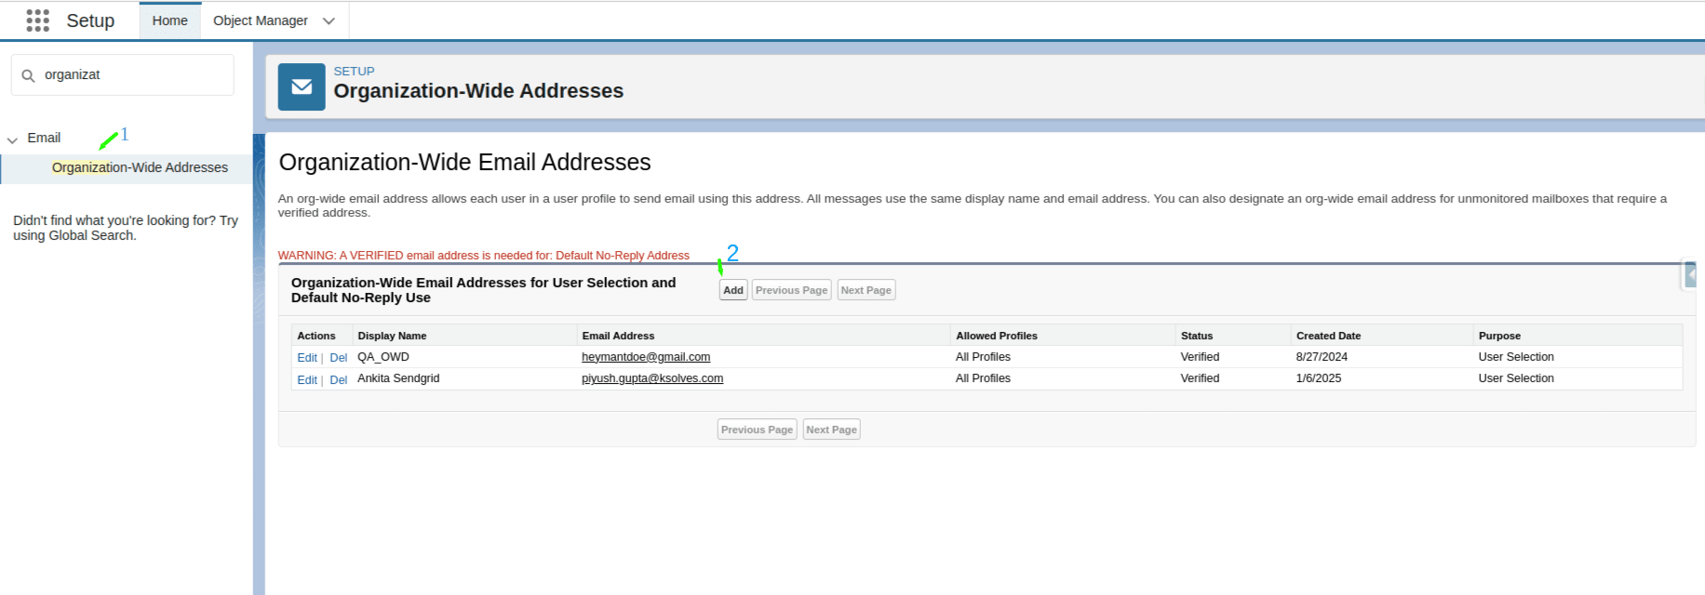Image resolution: width=1705 pixels, height=595 pixels.
Task: Click the Allowed Profiles column header
Action: point(997,336)
